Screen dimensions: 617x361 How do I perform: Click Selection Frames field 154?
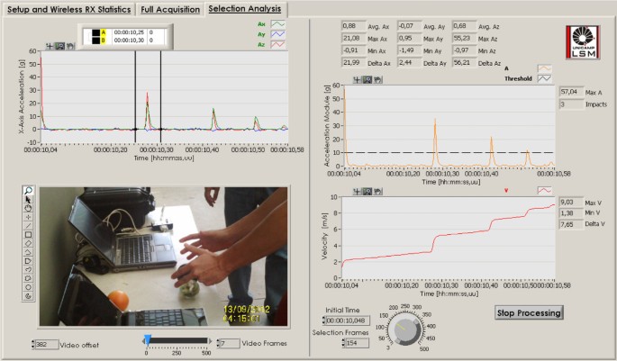358,343
